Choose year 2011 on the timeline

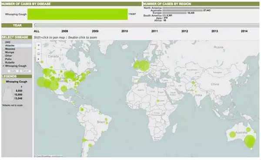click(x=154, y=31)
